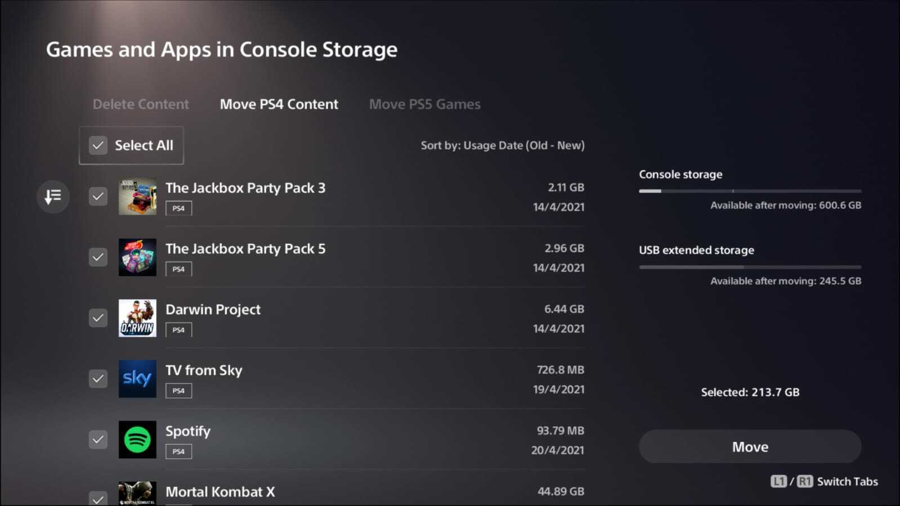Open the Sort by Usage Date option
The width and height of the screenshot is (900, 506).
[503, 145]
